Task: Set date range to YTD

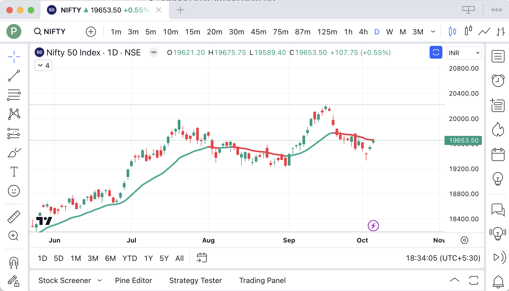Action: click(130, 258)
